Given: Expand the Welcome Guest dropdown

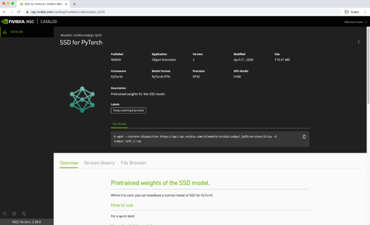Looking at the screenshot, I should click(x=355, y=22).
